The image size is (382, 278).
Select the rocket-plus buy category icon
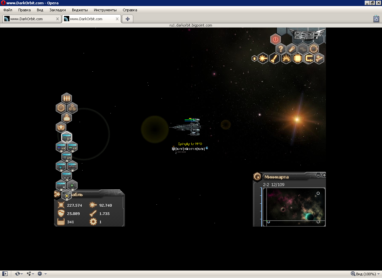[319, 58]
